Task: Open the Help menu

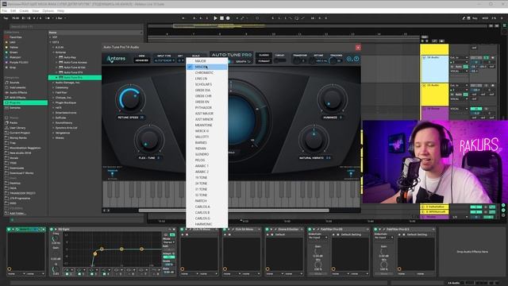Action: 60,10
